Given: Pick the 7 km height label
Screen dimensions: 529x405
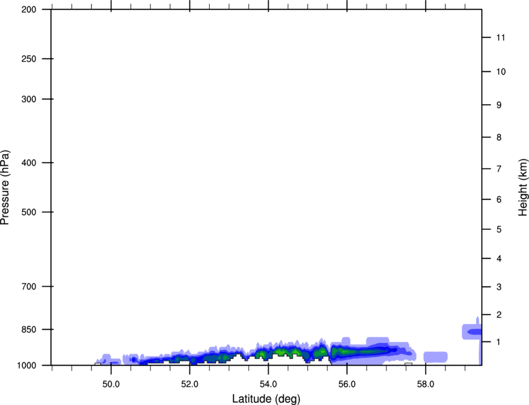Looking at the screenshot, I should pyautogui.click(x=499, y=169).
